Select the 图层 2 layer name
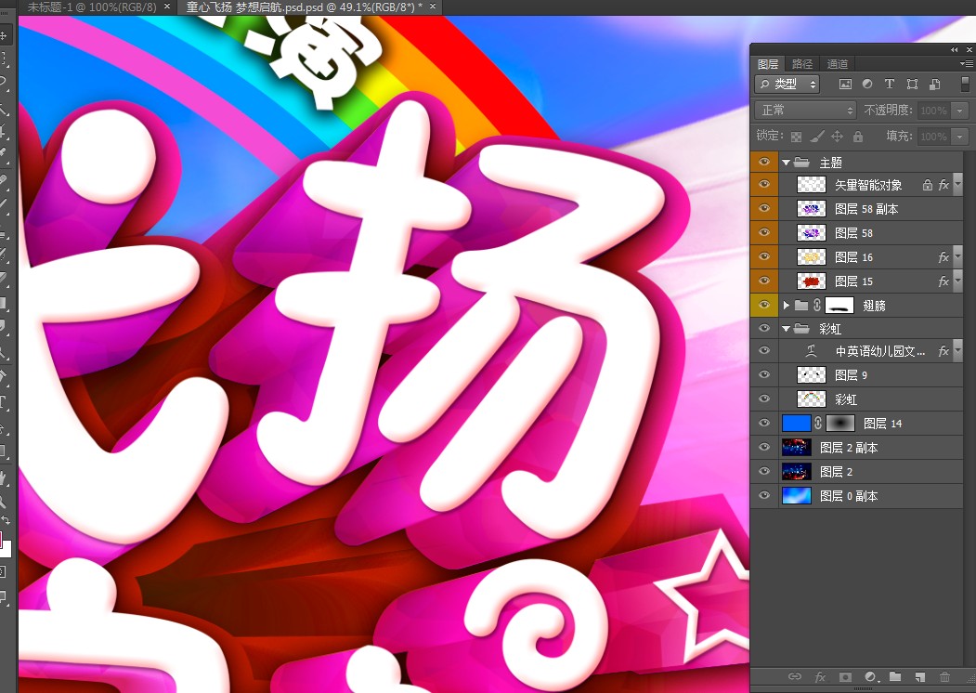 coord(837,472)
